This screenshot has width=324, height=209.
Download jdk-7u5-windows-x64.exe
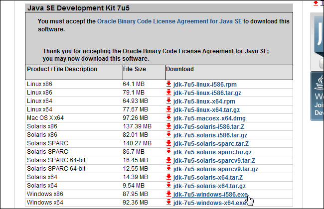[x=209, y=203]
